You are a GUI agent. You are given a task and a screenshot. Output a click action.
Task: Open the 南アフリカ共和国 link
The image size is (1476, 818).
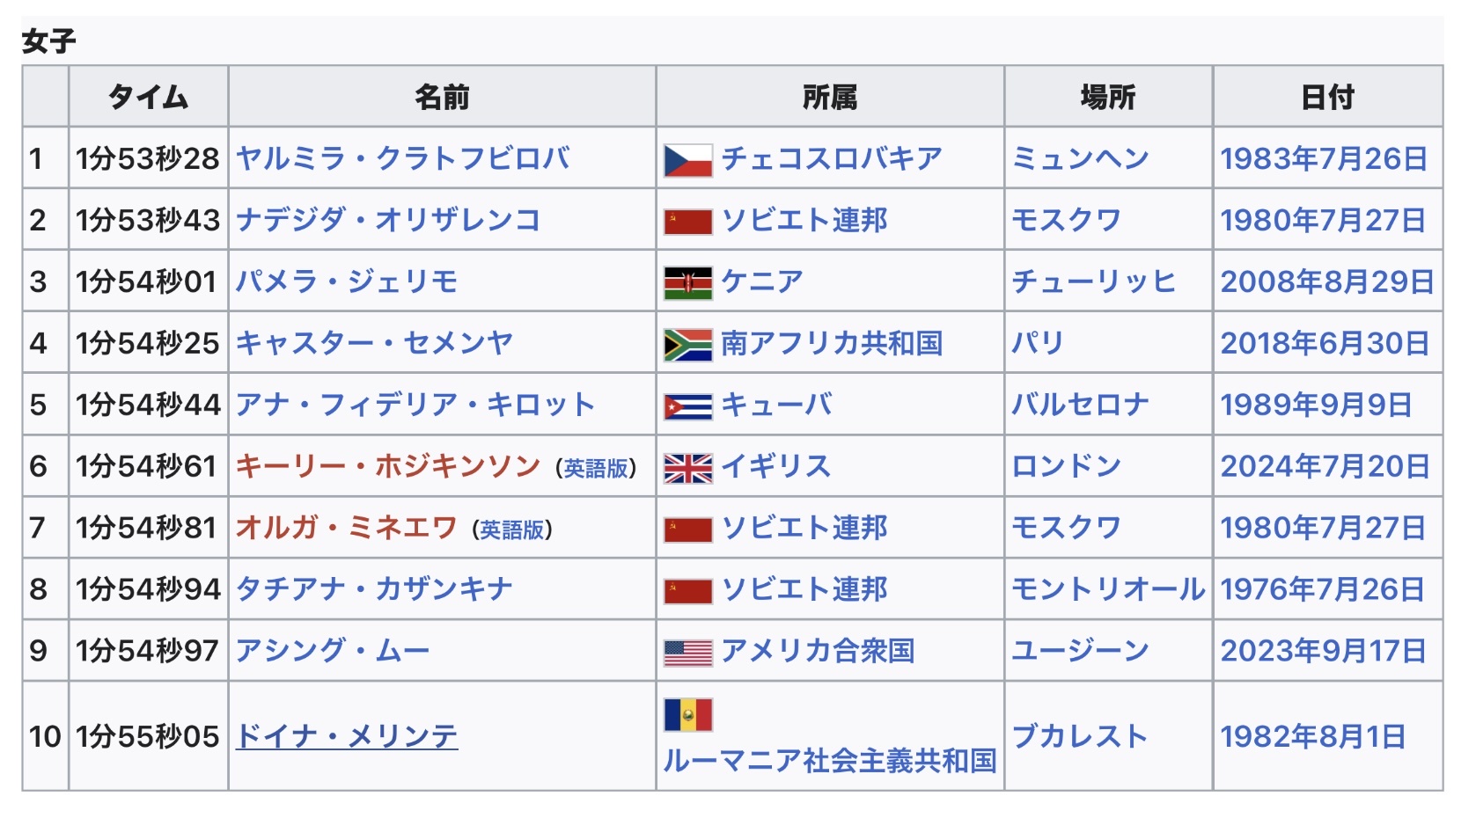[832, 343]
